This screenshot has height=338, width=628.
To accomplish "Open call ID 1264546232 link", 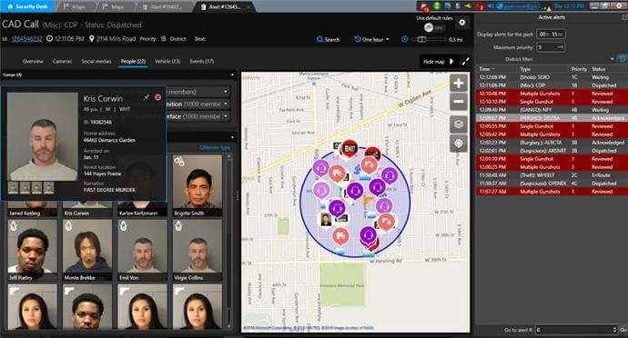I will (26, 39).
